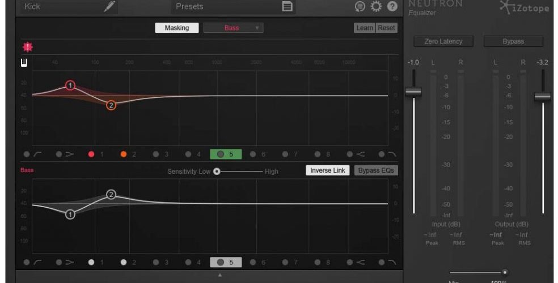The width and height of the screenshot is (558, 283).
Task: Open the help question mark icon
Action: click(x=392, y=6)
